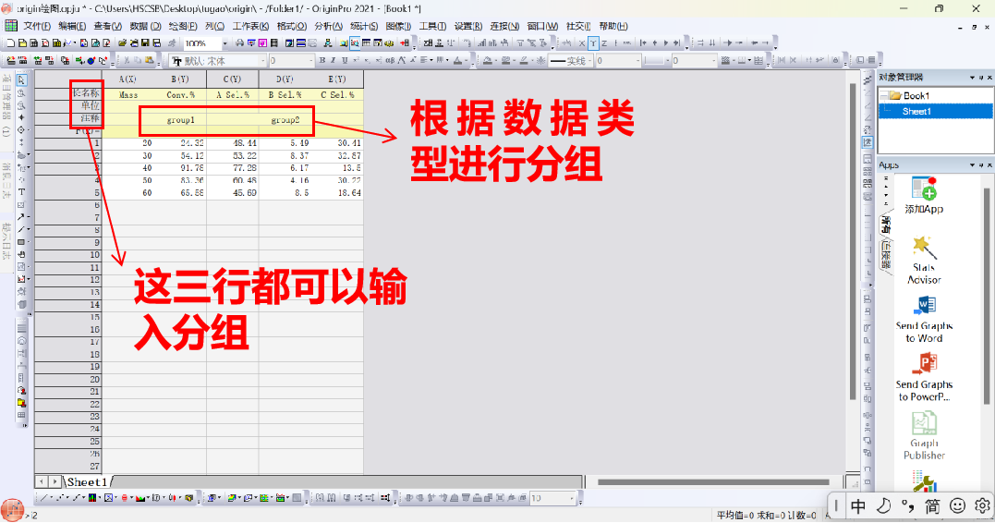This screenshot has width=995, height=523.
Task: Select the Text tool in left toolbar
Action: click(x=21, y=191)
